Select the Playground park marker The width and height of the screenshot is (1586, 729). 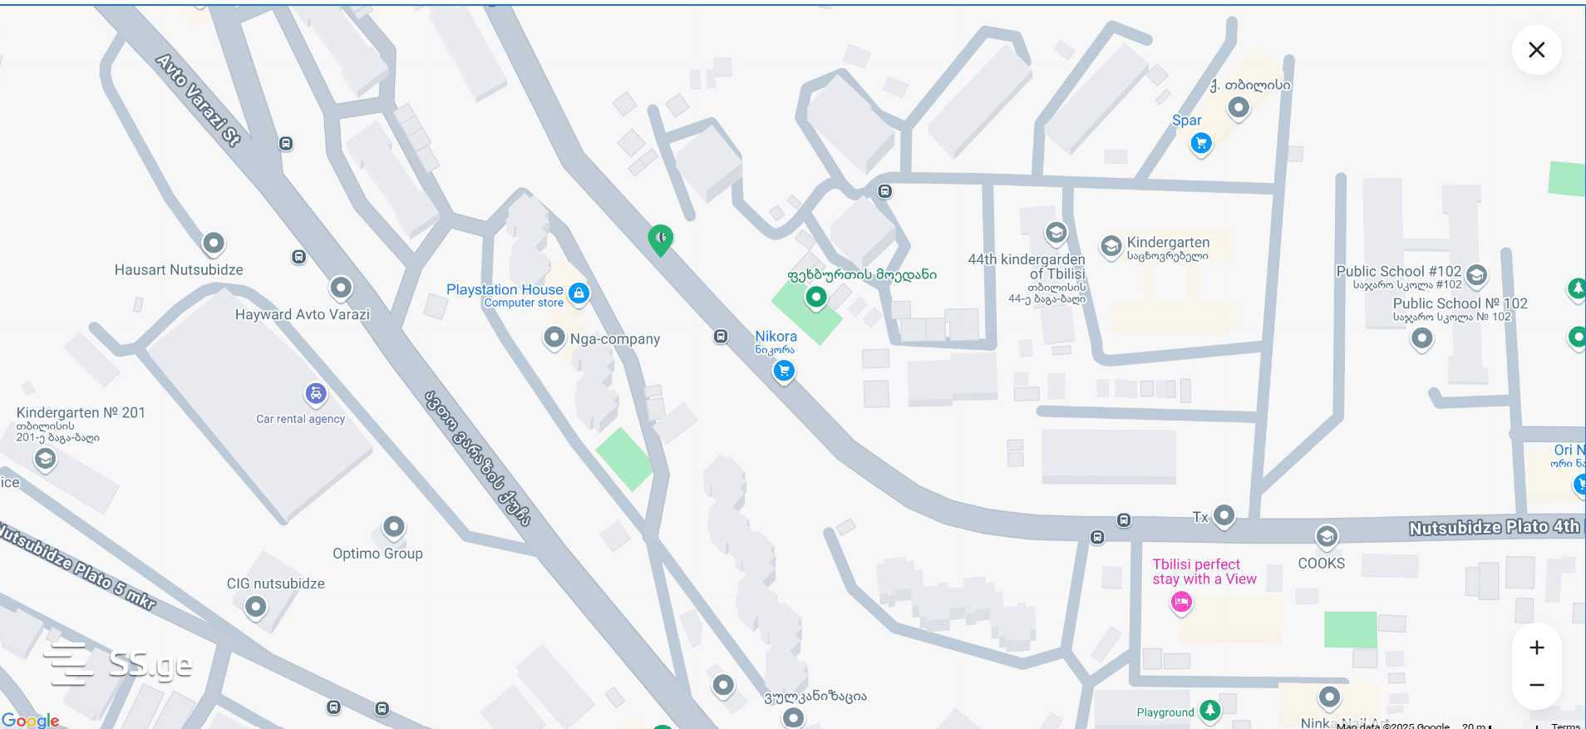coord(1210,711)
